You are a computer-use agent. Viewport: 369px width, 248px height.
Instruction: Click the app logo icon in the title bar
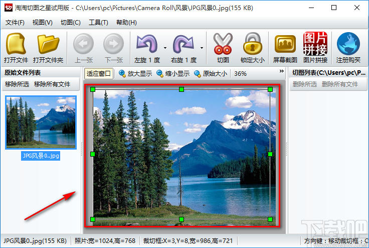click(x=8, y=8)
